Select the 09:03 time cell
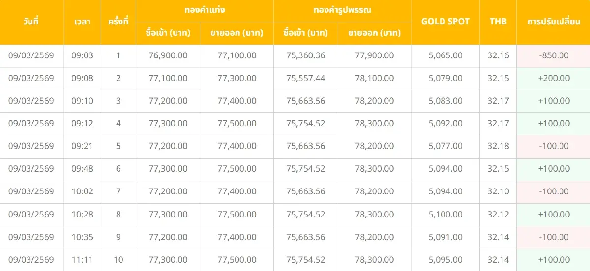 (82, 55)
